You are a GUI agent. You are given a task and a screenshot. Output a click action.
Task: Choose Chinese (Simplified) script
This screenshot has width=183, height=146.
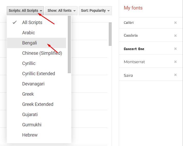pyautogui.click(x=36, y=53)
